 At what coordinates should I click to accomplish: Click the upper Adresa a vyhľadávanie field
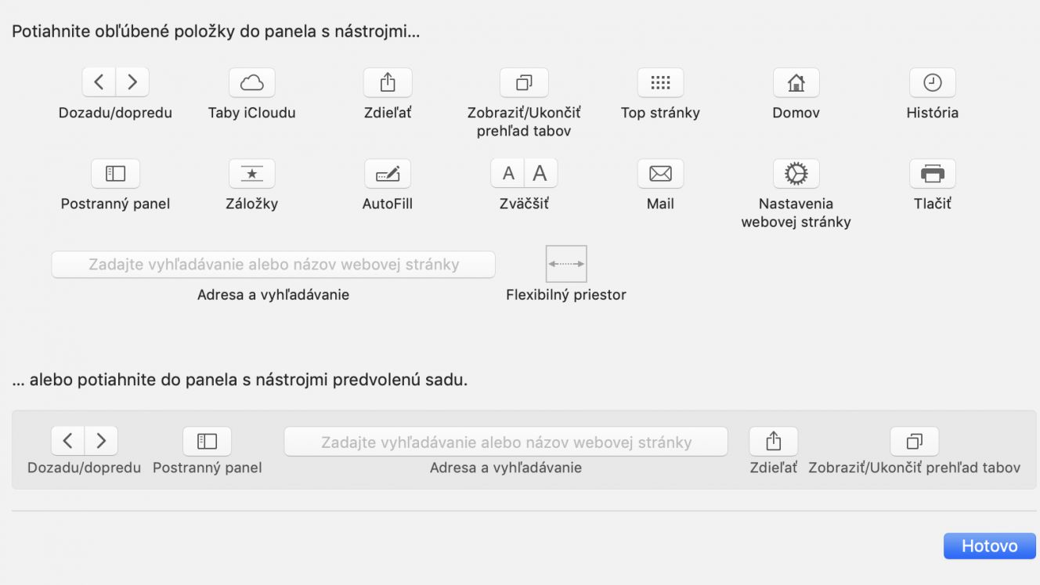(273, 265)
